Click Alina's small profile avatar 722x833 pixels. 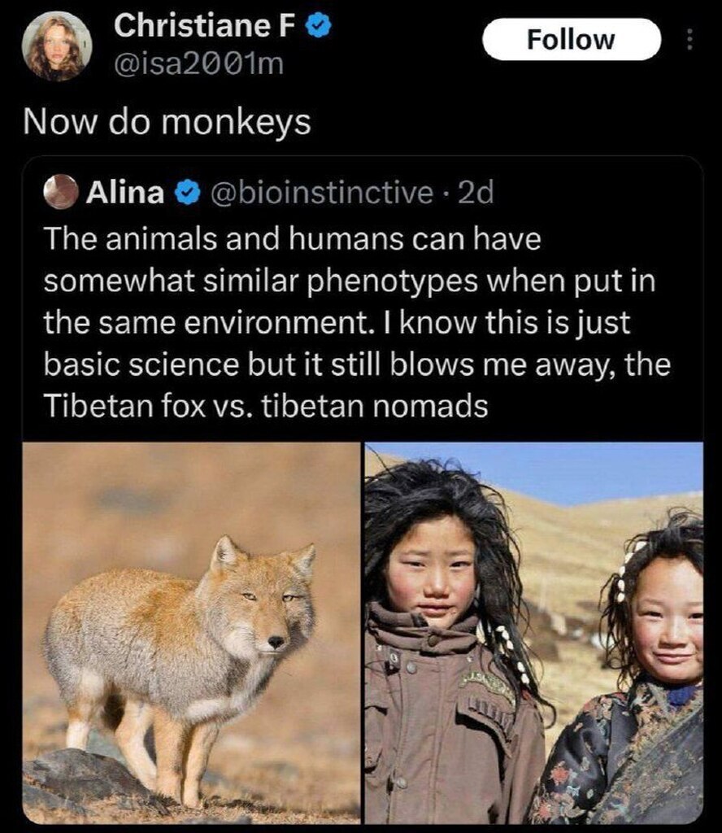pyautogui.click(x=61, y=192)
